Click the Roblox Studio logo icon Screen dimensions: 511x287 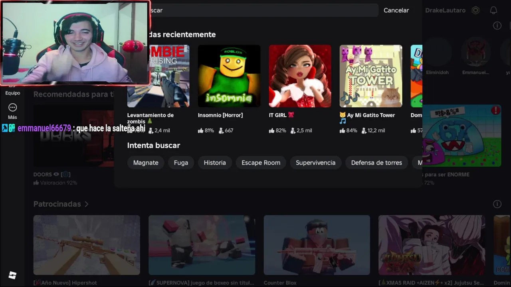pos(12,275)
